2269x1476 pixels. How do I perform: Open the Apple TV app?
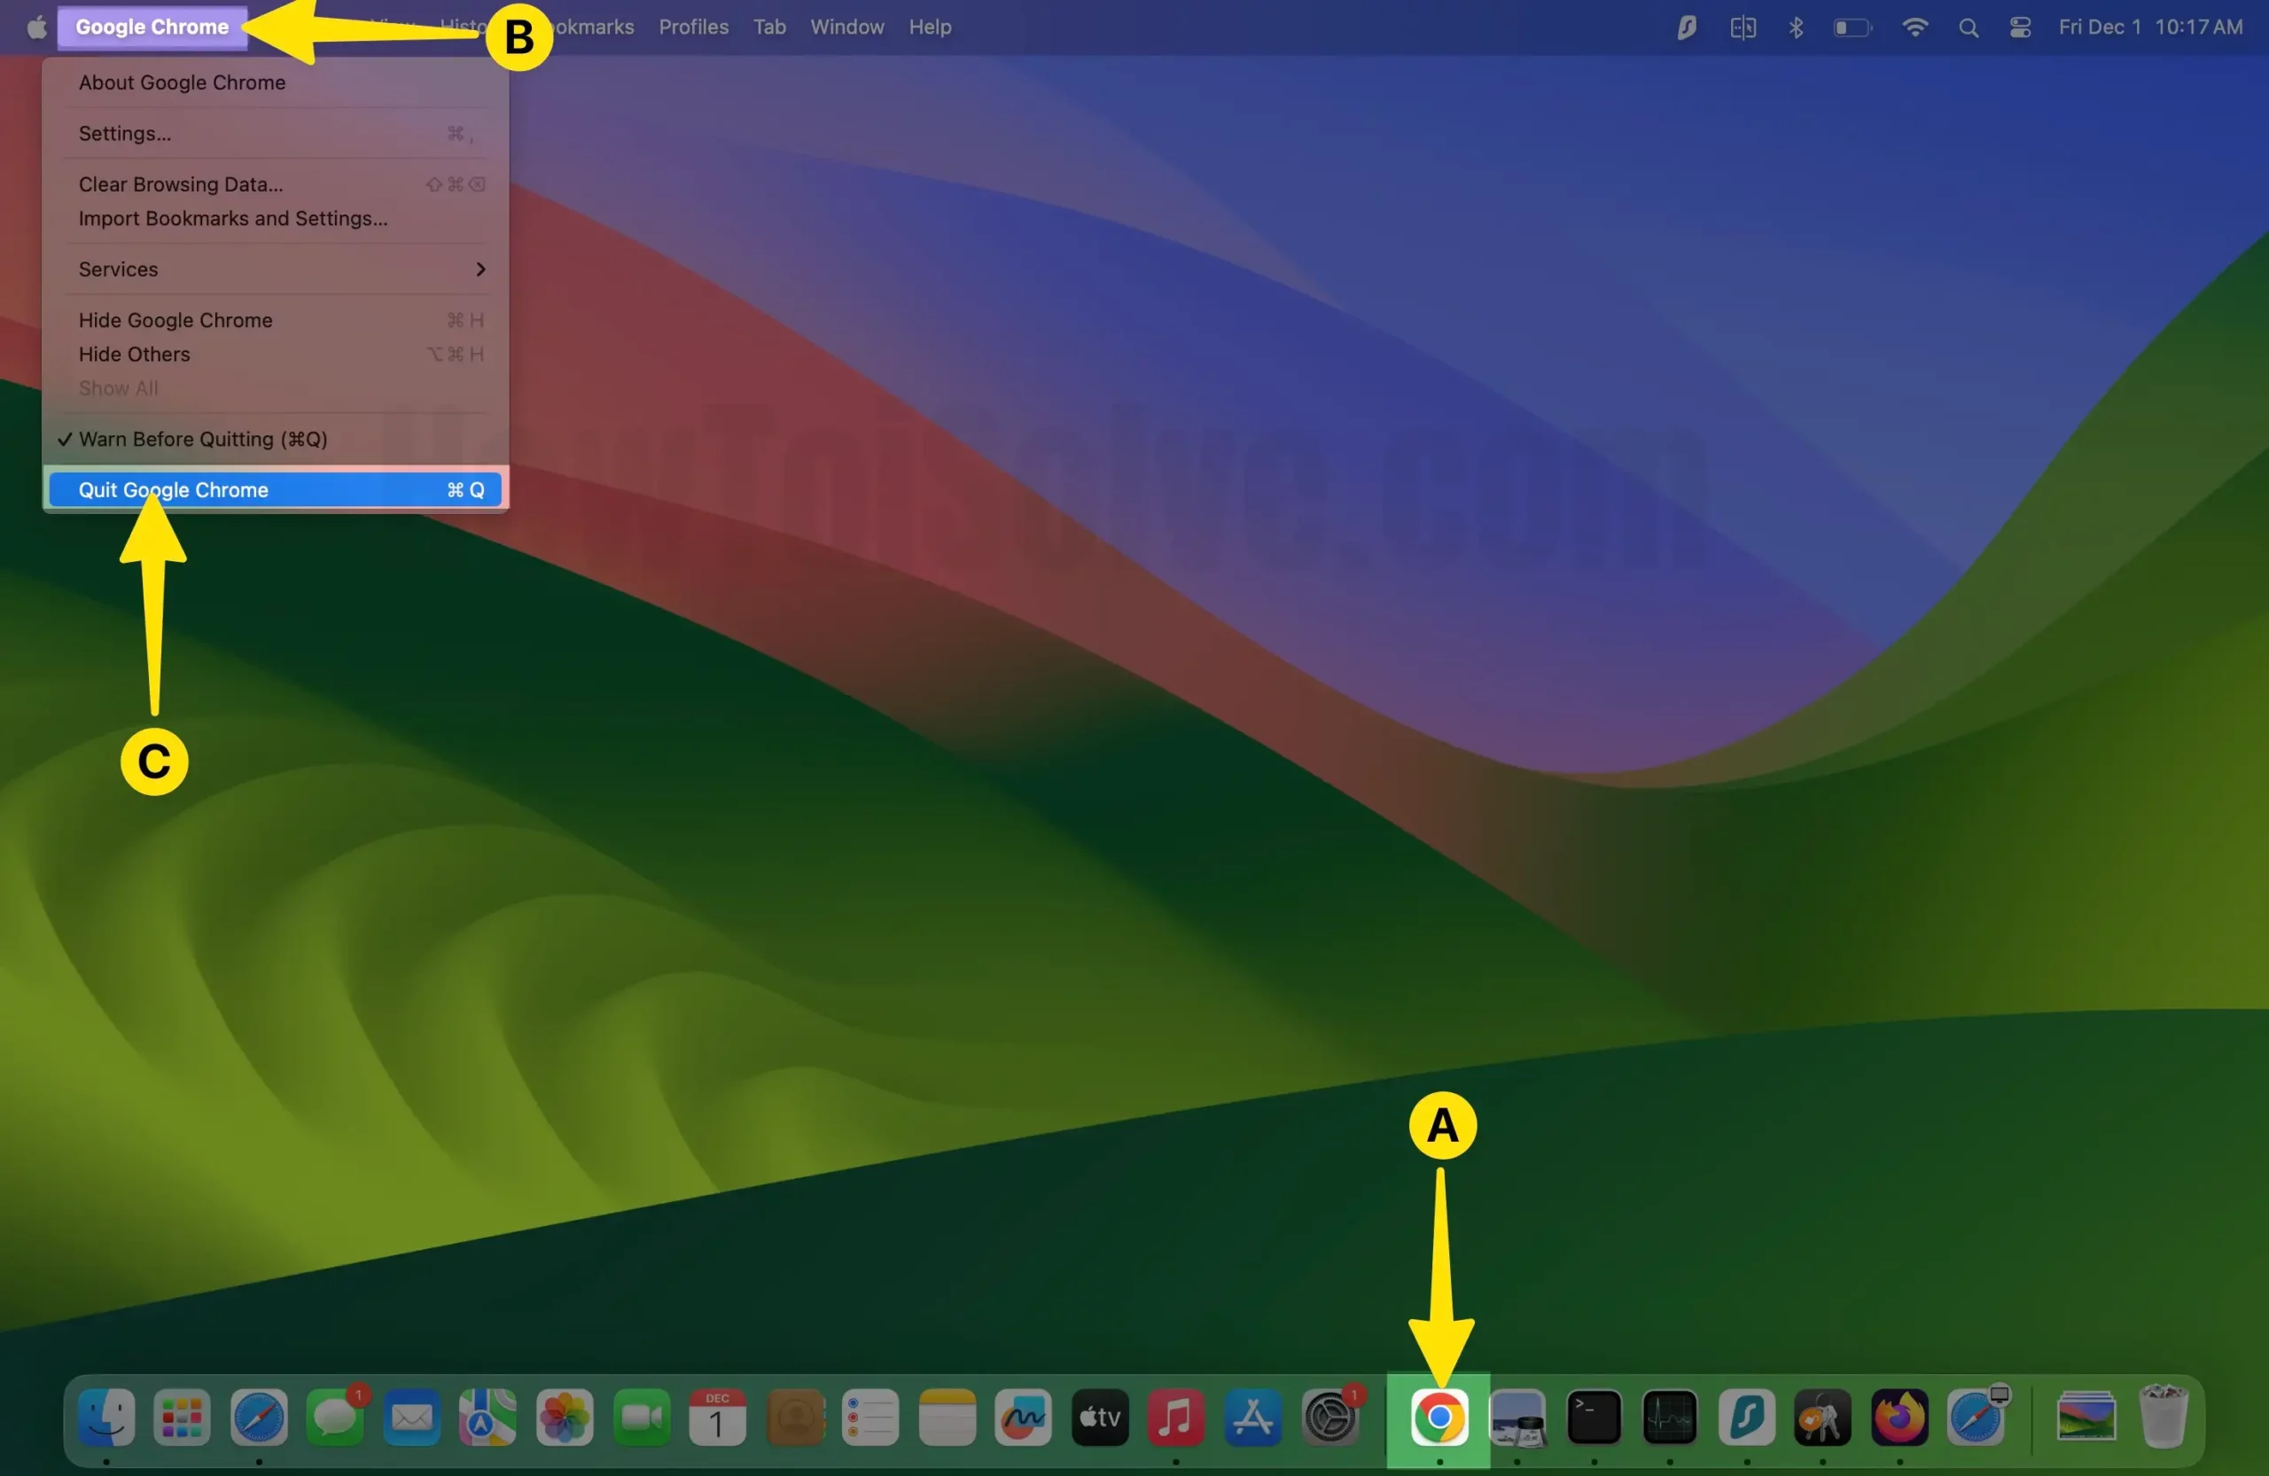1100,1417
